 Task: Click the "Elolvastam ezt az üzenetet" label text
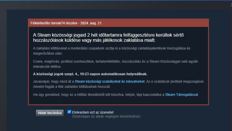tap(93, 112)
